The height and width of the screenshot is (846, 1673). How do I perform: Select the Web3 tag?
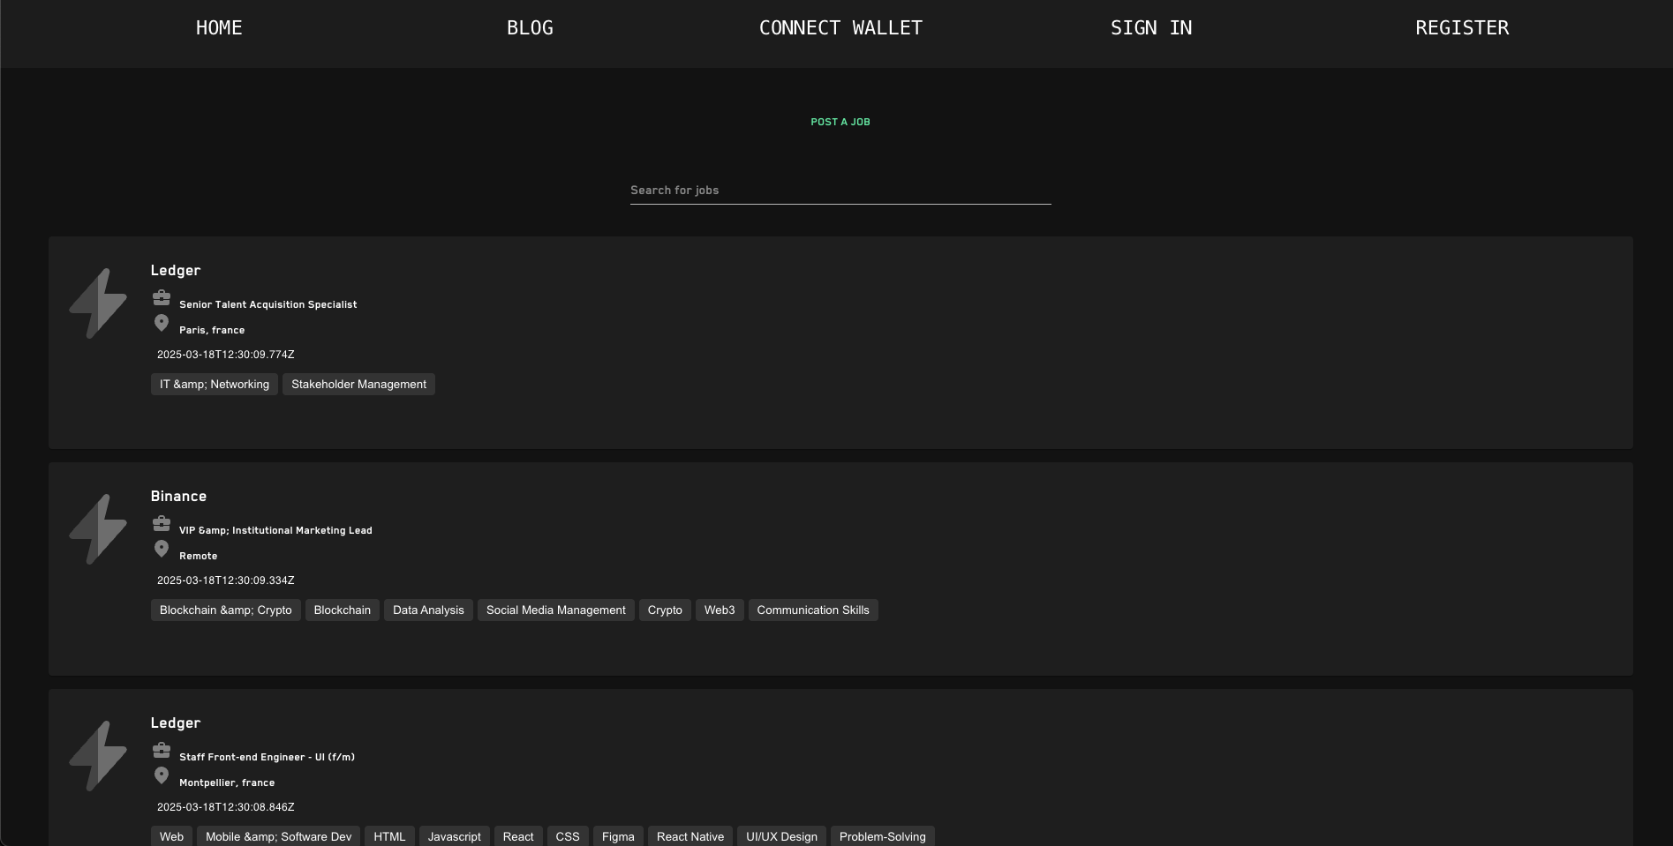click(720, 610)
